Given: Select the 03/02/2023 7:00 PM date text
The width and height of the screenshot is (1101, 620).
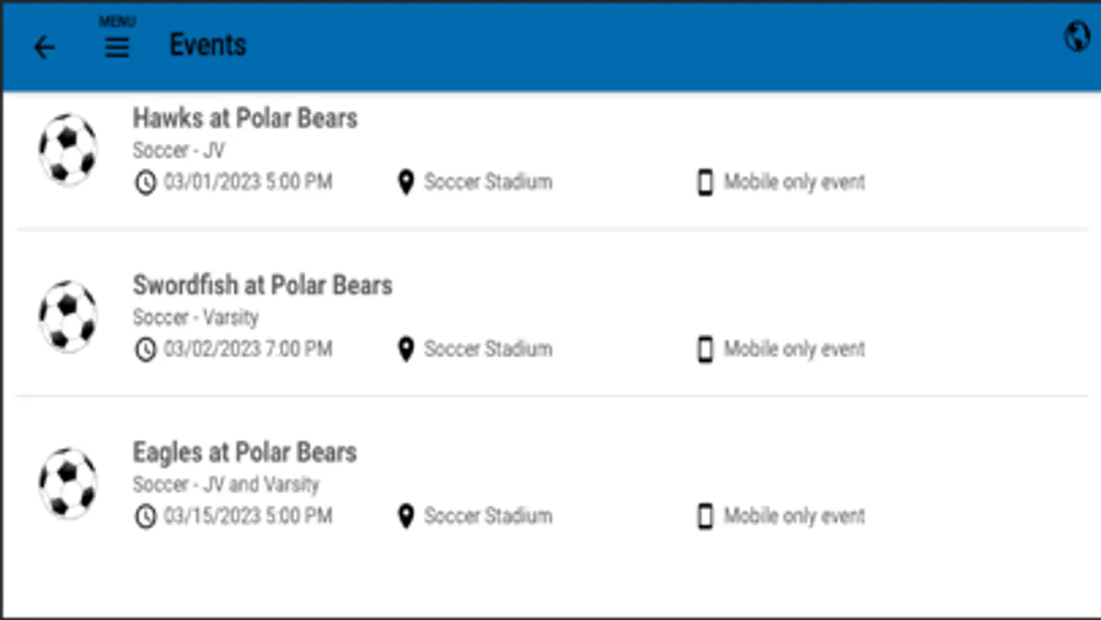Looking at the screenshot, I should tap(248, 349).
